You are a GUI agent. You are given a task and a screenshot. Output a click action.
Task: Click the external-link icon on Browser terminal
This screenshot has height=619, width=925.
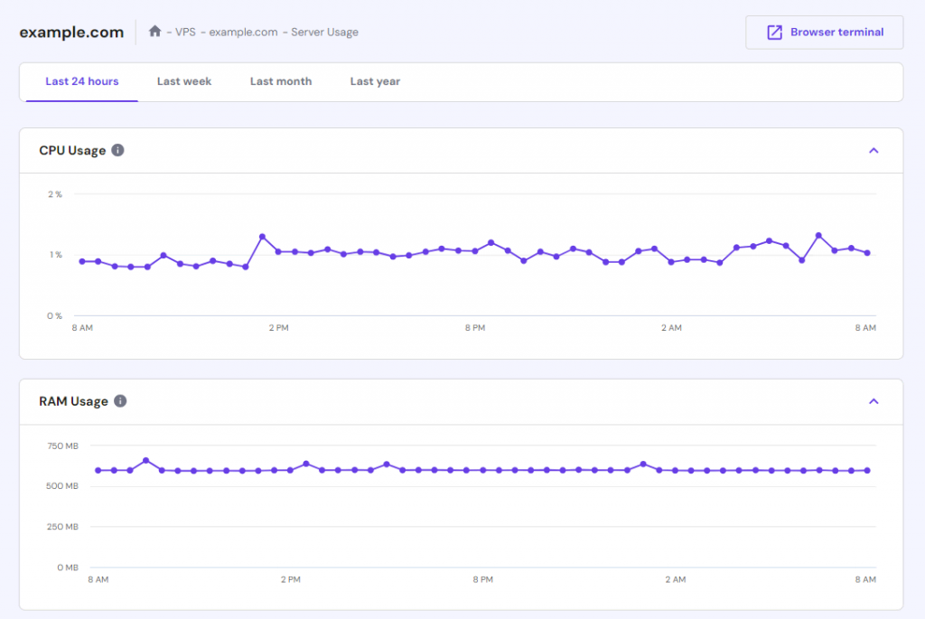[774, 33]
